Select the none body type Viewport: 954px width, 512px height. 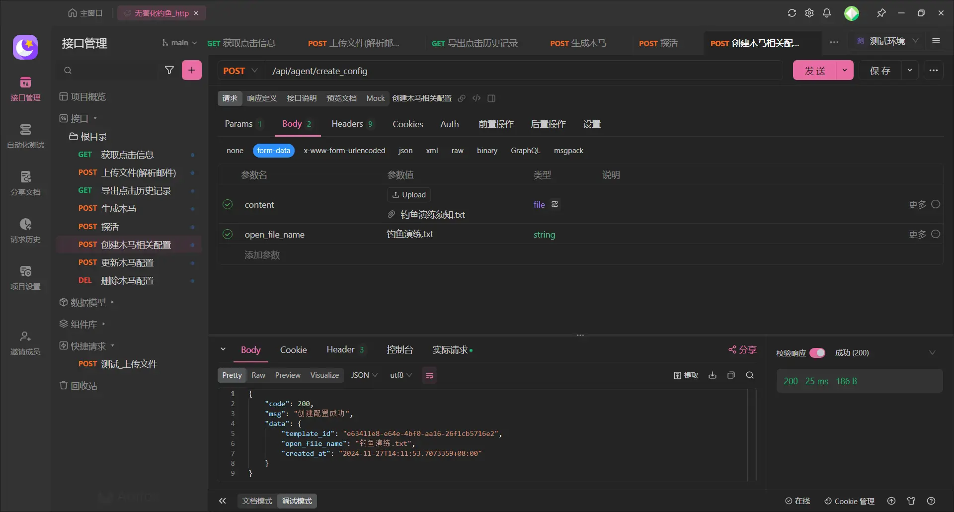(235, 151)
